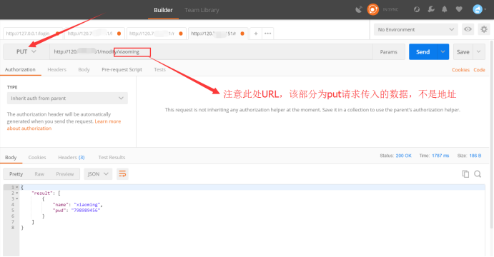This screenshot has height=257, width=494.
Task: Open manage environments gear icon
Action: point(484,29)
